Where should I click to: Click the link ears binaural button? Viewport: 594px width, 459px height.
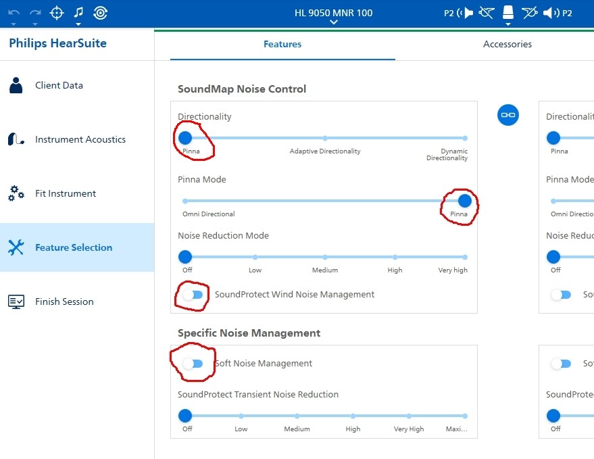508,115
